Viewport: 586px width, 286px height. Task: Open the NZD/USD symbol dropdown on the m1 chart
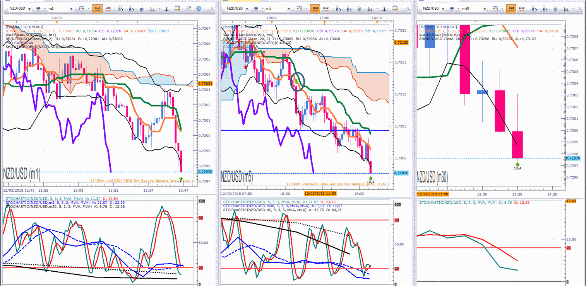[20, 8]
